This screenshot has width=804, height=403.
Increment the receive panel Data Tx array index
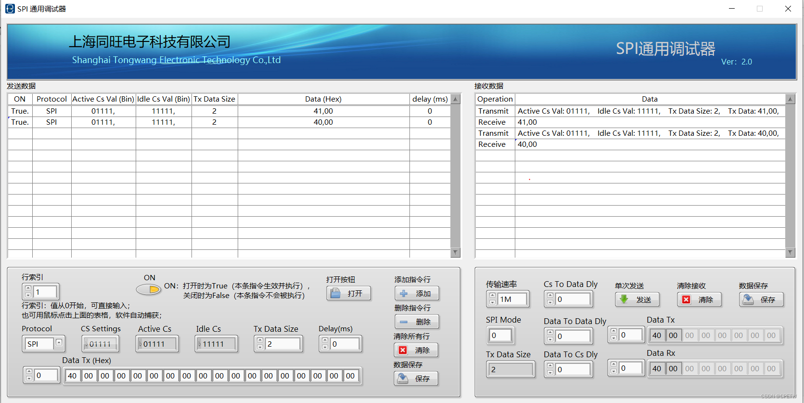[613, 331]
